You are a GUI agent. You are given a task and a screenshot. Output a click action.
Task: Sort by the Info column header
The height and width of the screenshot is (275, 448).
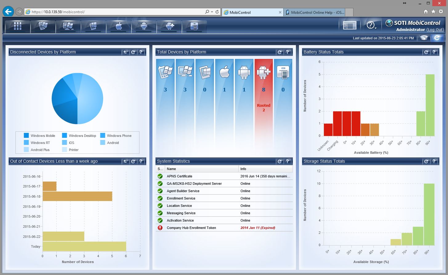click(265, 169)
